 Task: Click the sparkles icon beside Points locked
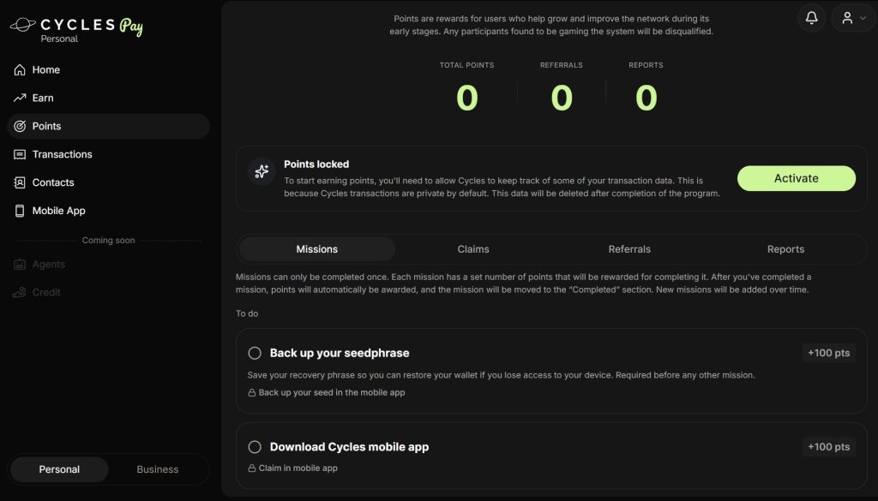tap(262, 171)
